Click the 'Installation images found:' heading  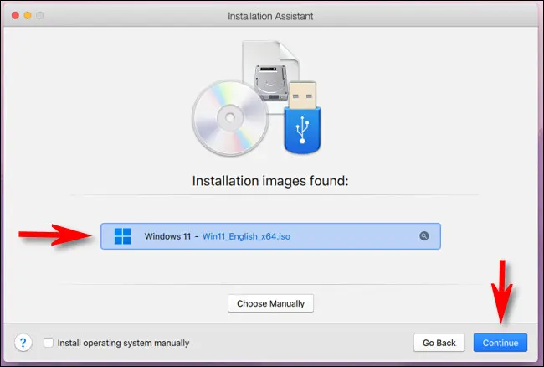point(271,180)
